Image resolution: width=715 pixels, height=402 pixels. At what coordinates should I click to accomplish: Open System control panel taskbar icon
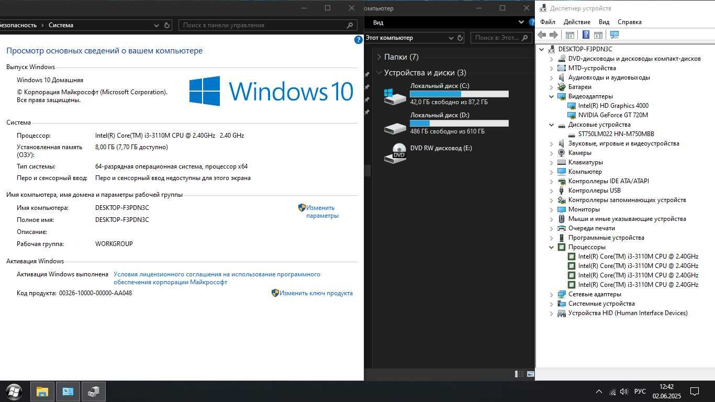(68, 392)
